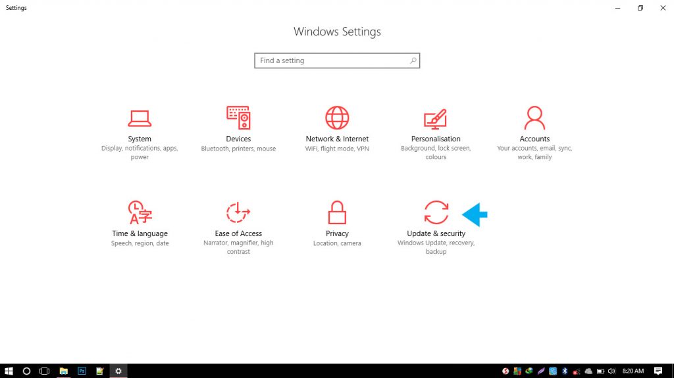This screenshot has width=674, height=378.
Task: Open Personalisation paintbrush icon
Action: (436, 118)
